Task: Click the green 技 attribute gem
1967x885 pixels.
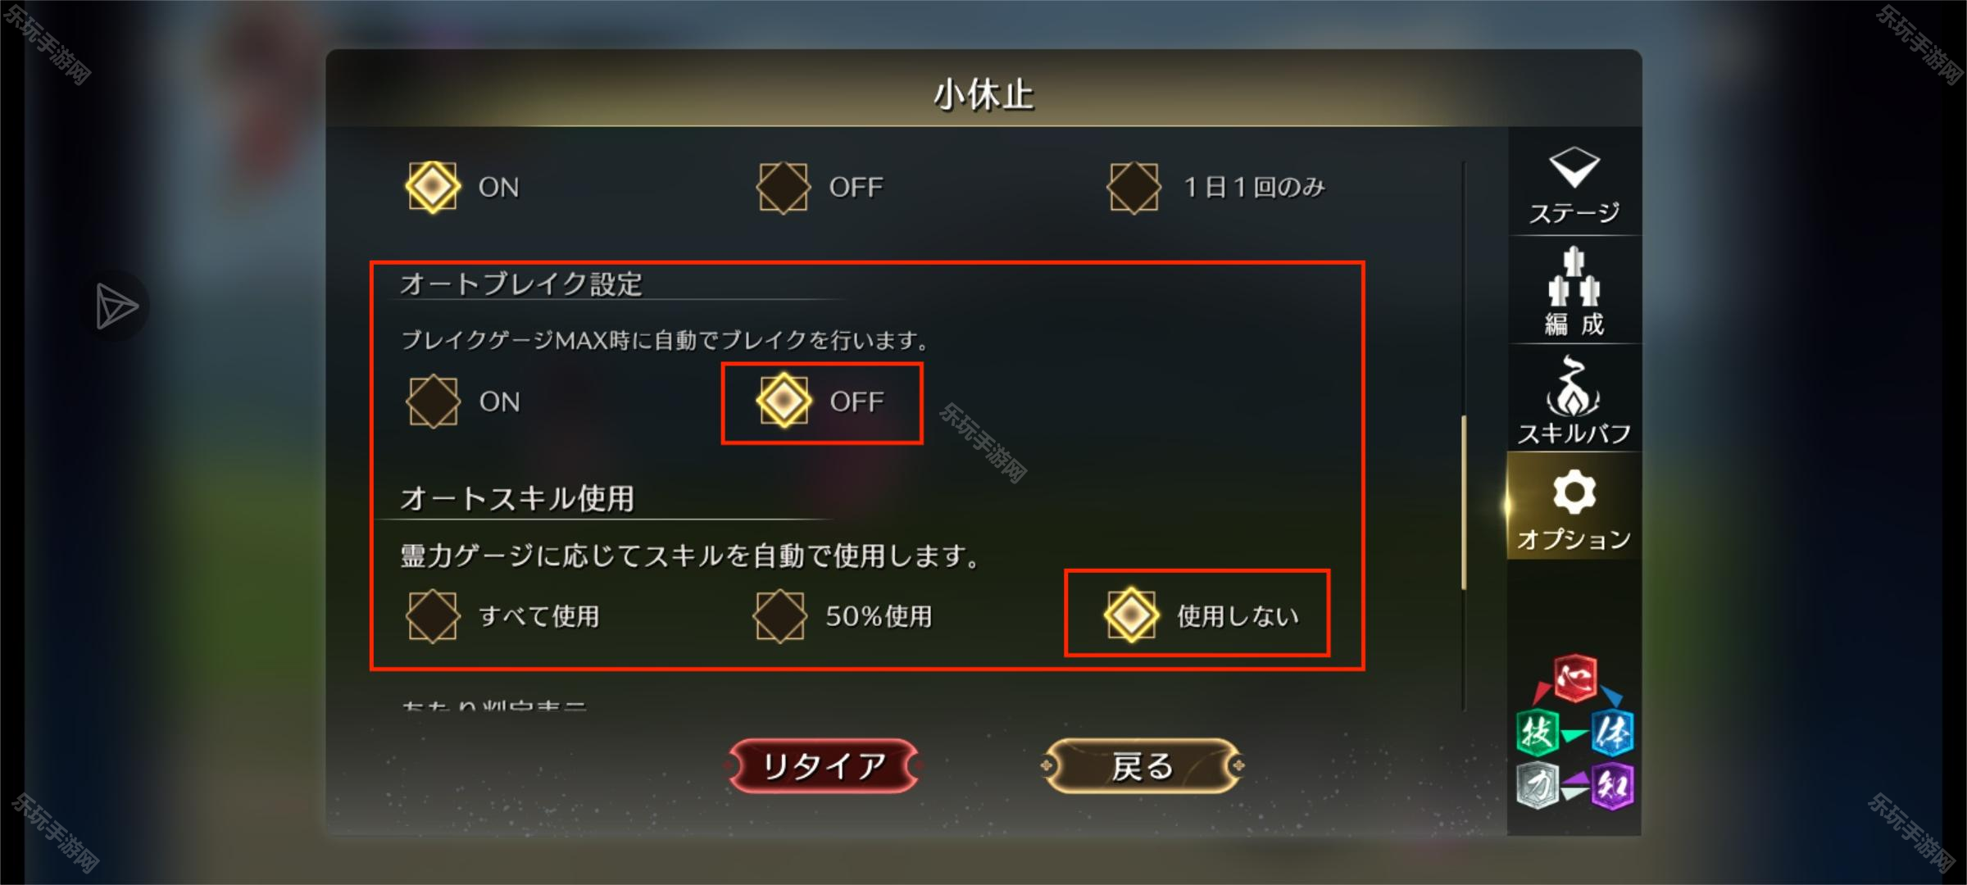Action: pyautogui.click(x=1537, y=732)
